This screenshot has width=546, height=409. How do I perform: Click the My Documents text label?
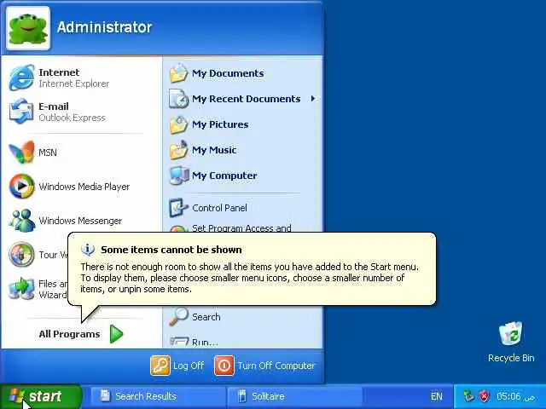click(228, 73)
